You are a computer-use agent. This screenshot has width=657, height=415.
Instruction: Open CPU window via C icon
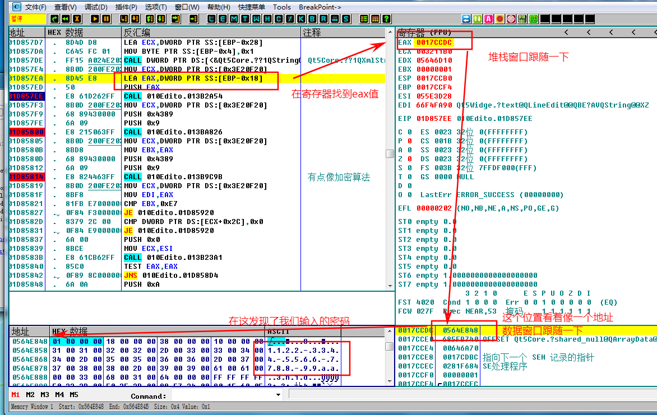pyautogui.click(x=279, y=19)
